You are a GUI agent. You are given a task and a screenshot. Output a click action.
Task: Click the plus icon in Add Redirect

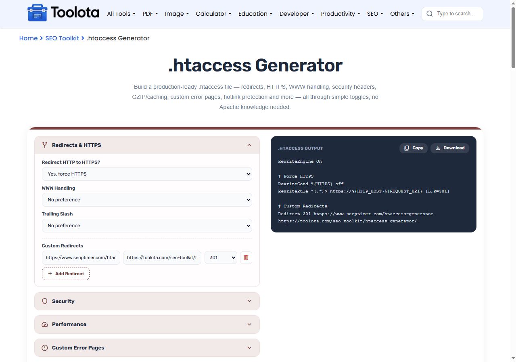tap(50, 274)
